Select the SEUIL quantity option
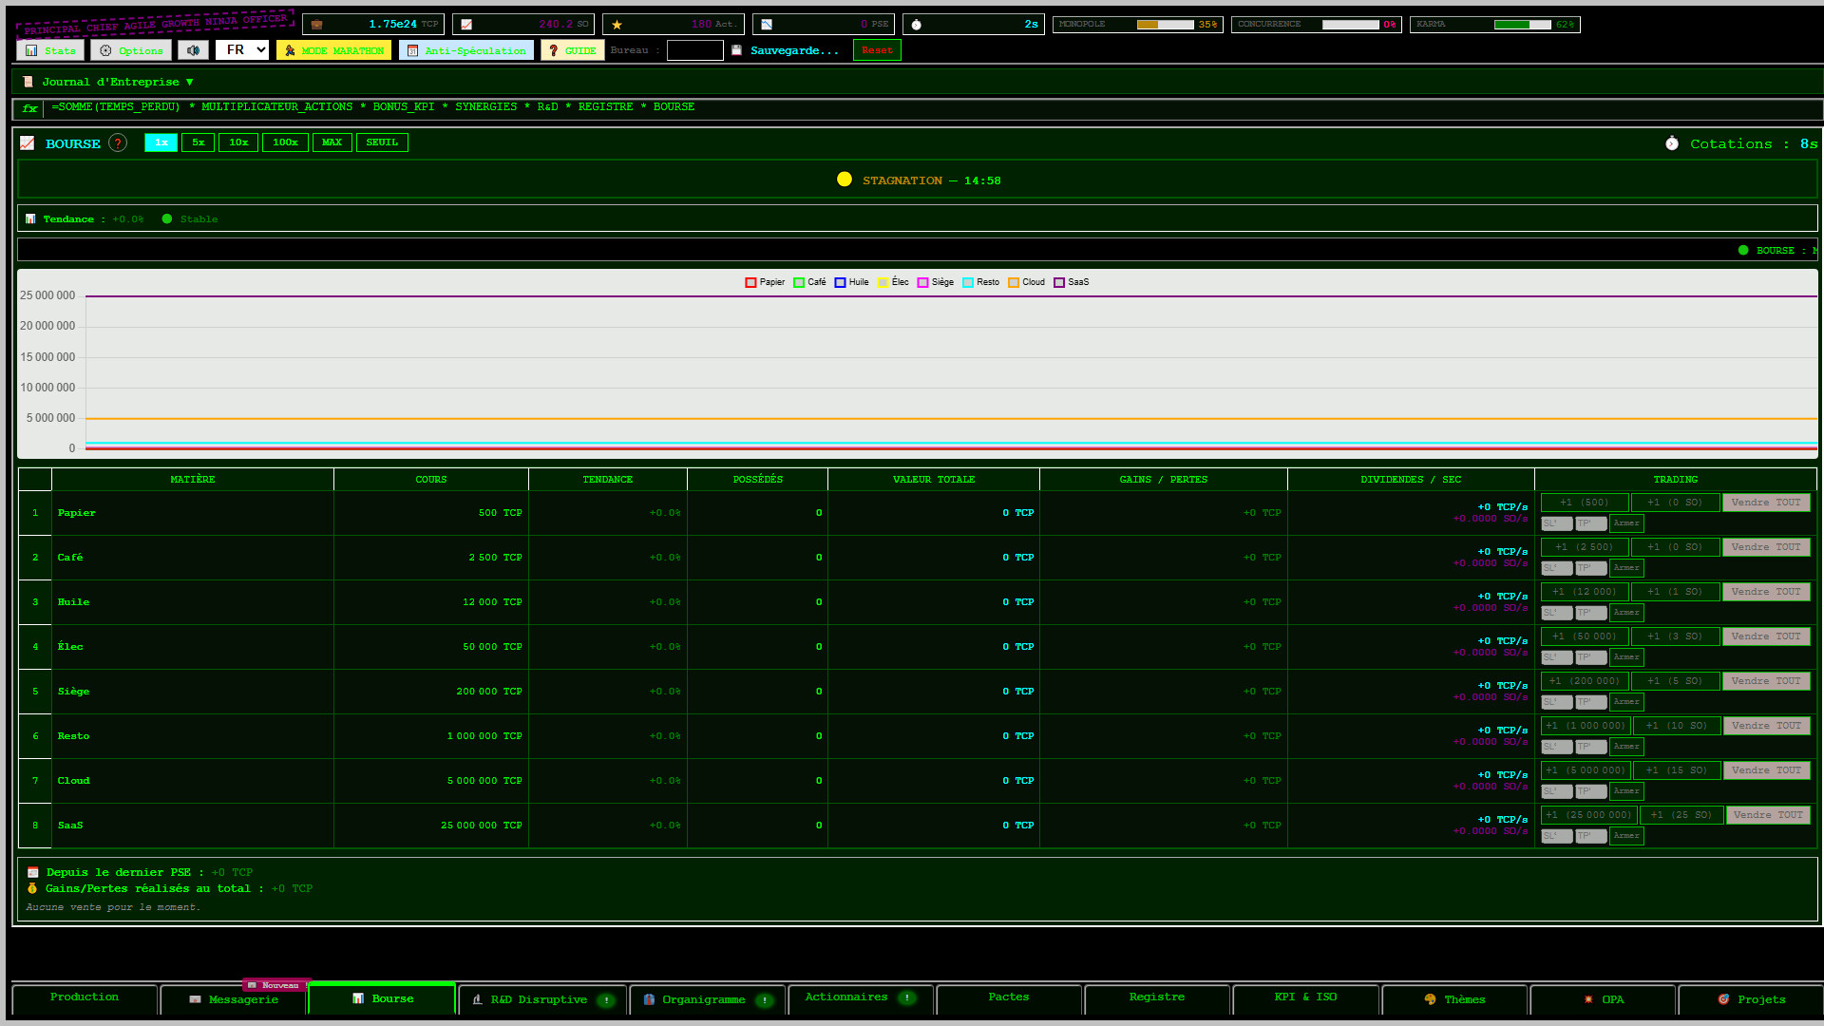This screenshot has height=1026, width=1824. [x=382, y=142]
